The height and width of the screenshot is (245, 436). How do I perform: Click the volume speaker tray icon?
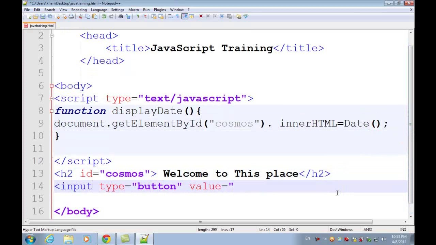point(384,239)
